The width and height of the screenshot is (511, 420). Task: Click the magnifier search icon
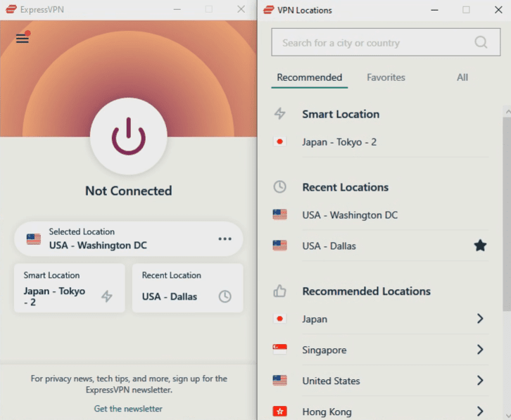pos(481,42)
